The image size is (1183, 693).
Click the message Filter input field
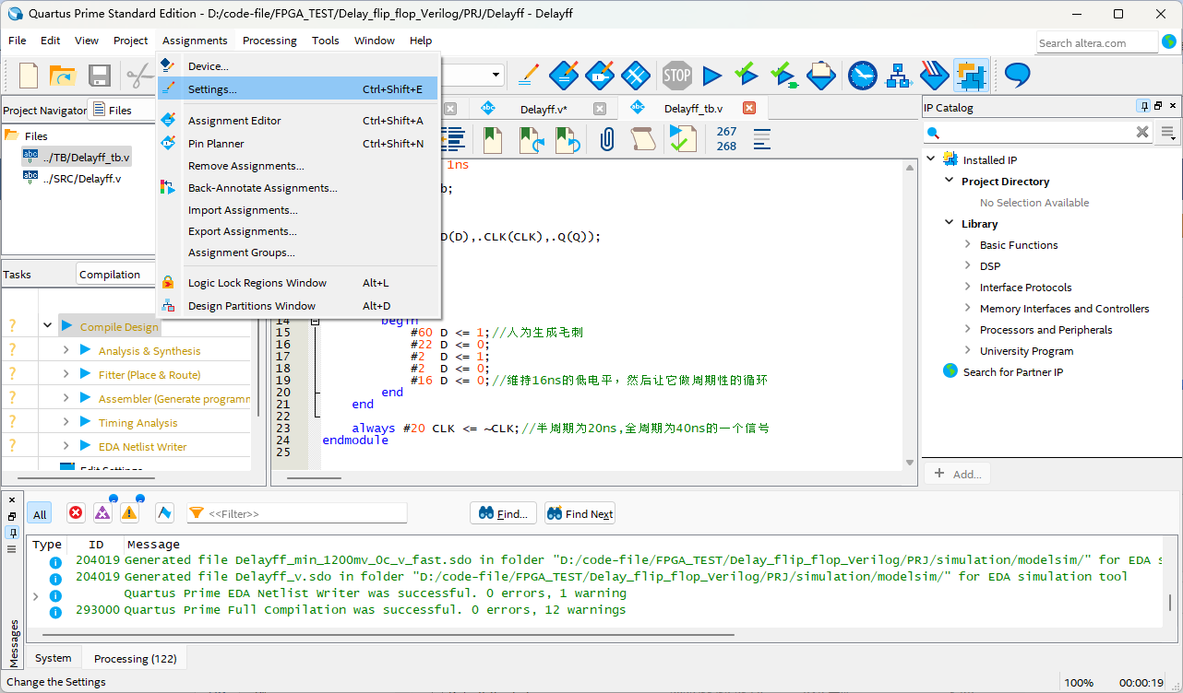coord(296,513)
